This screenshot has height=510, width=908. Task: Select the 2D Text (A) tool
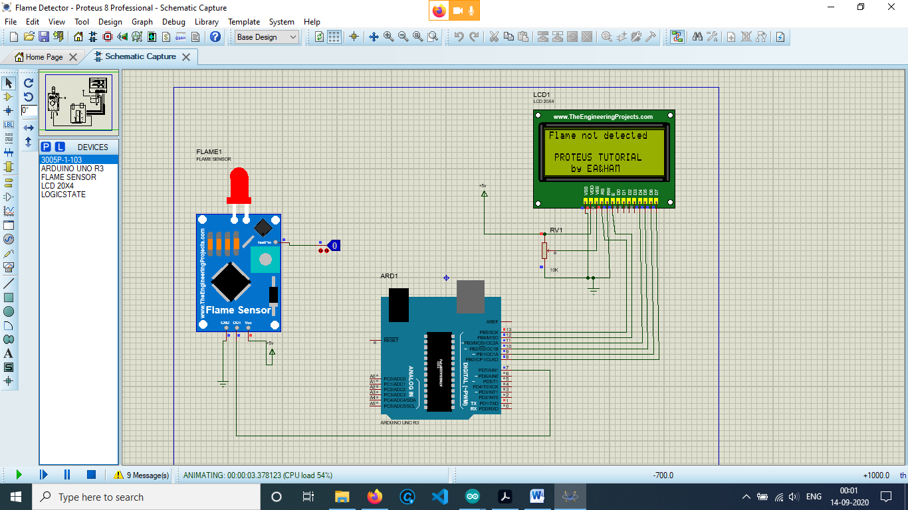[9, 353]
